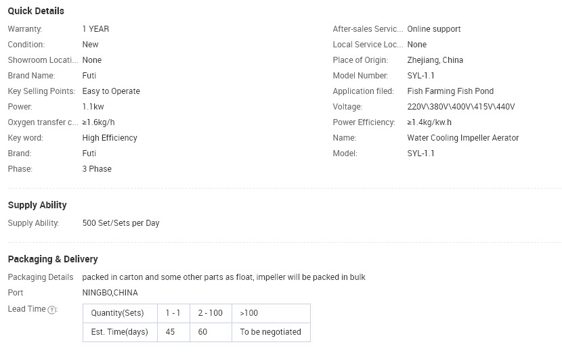The width and height of the screenshot is (562, 355).
Task: Select the Supply Ability section heading
Action: [x=37, y=205]
